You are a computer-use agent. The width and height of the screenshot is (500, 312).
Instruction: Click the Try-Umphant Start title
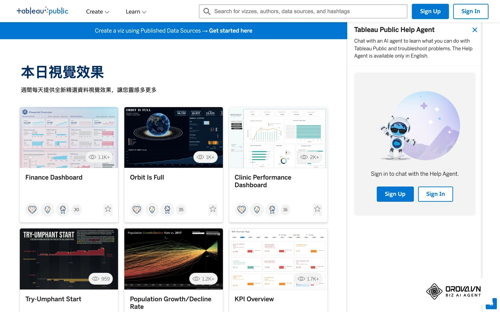pos(53,299)
